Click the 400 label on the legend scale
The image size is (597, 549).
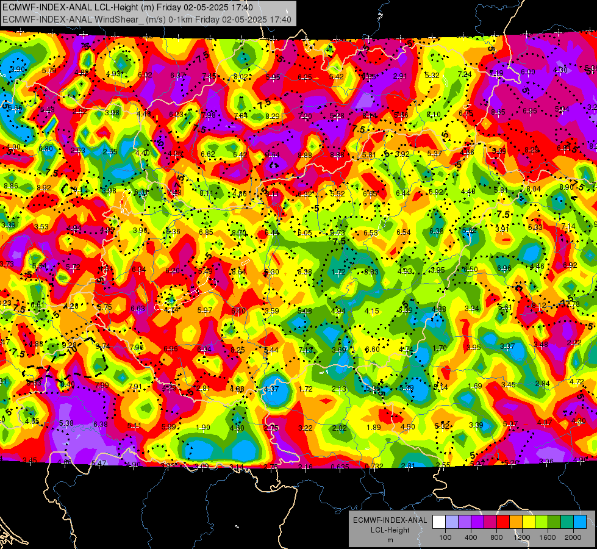coord(471,537)
